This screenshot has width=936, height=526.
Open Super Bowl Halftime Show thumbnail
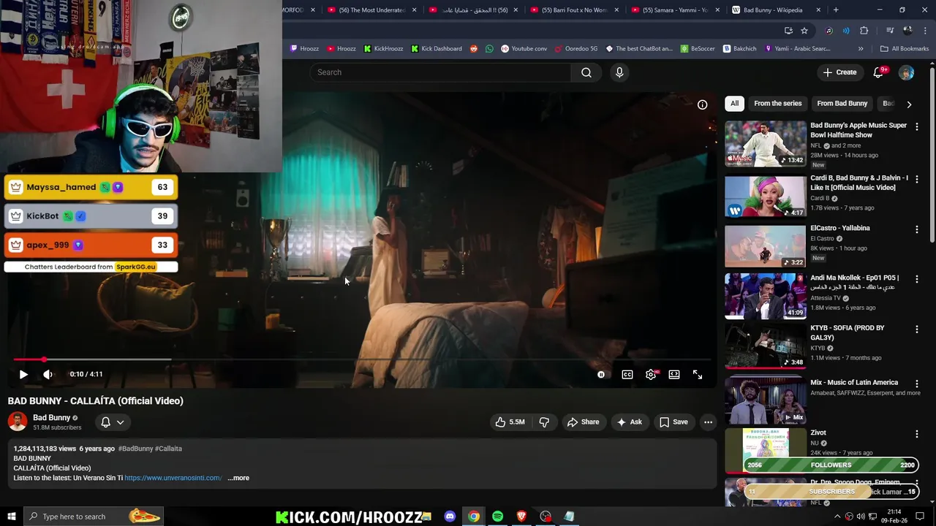(765, 144)
